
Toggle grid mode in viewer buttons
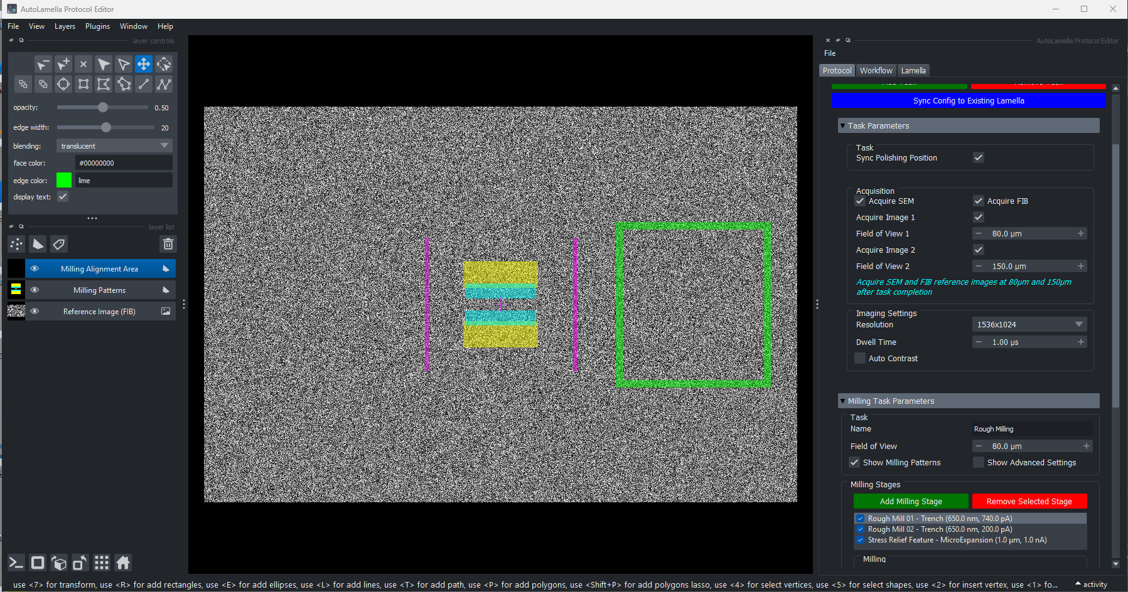coord(102,563)
